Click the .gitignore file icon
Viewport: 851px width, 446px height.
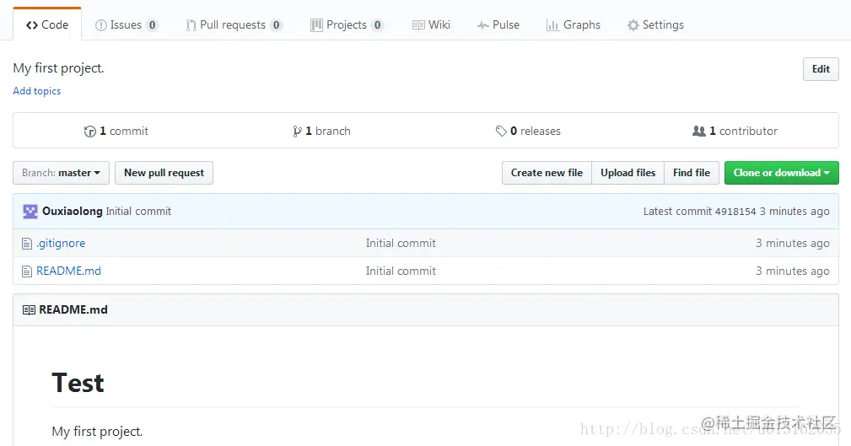tap(27, 244)
